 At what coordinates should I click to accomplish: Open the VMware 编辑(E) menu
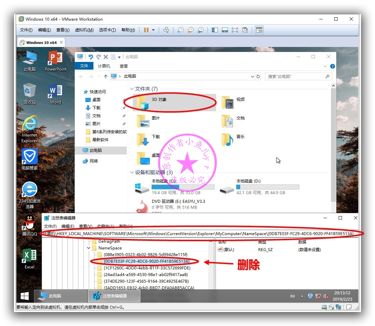(x=44, y=30)
